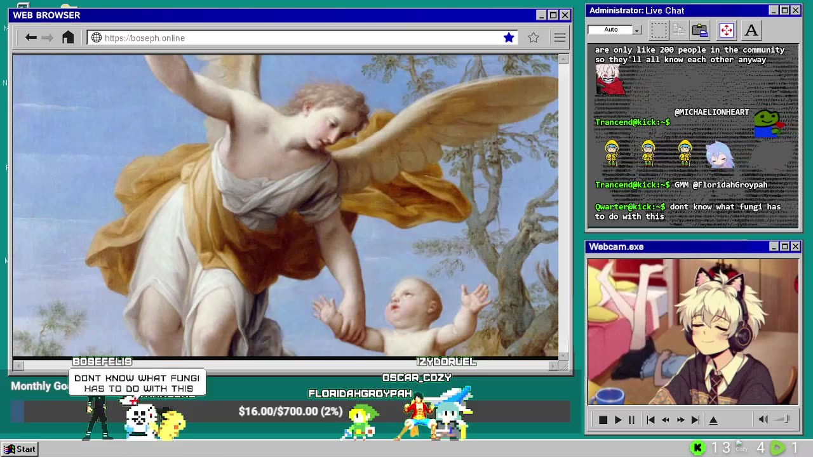Select the dashed marquee tool in Live Chat
The width and height of the screenshot is (813, 457).
(x=659, y=30)
